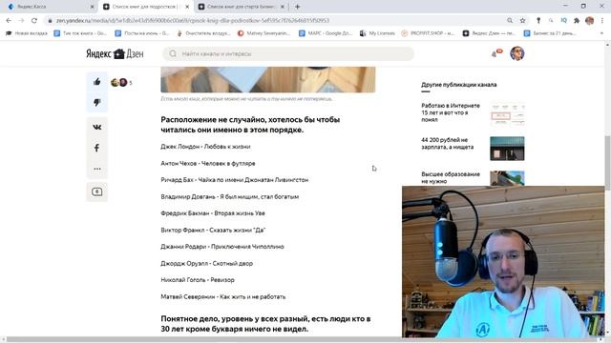The width and height of the screenshot is (611, 343).
Task: Click the address bar URL
Action: click(x=193, y=20)
